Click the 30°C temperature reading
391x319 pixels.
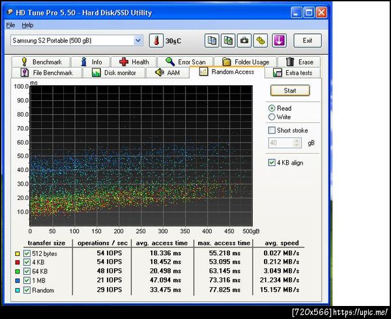173,41
